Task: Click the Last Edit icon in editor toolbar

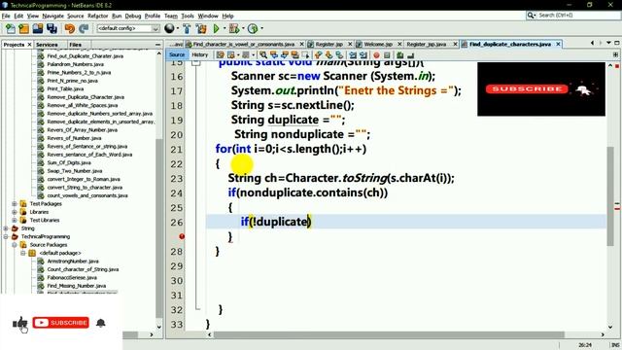Action: [221, 55]
